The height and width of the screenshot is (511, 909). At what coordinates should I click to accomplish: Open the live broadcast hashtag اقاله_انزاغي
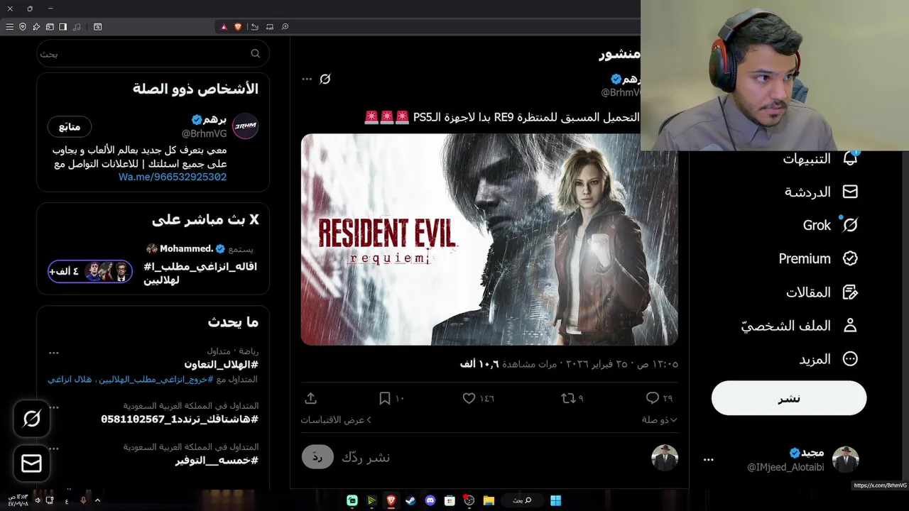[201, 273]
